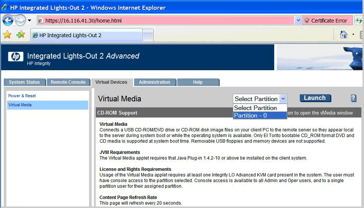Click the HP Integrity subtitle text
Screen dimensions: 364x208
[39, 63]
